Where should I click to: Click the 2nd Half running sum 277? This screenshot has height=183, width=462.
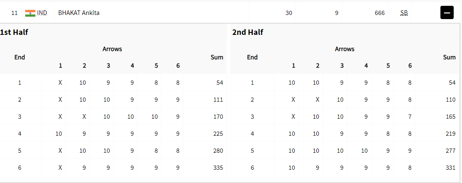(x=450, y=151)
